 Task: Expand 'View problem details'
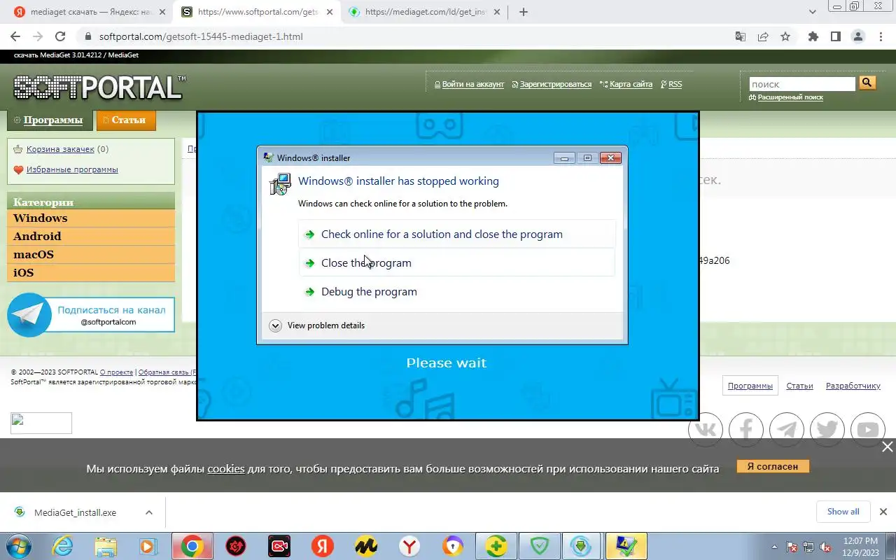coord(316,325)
